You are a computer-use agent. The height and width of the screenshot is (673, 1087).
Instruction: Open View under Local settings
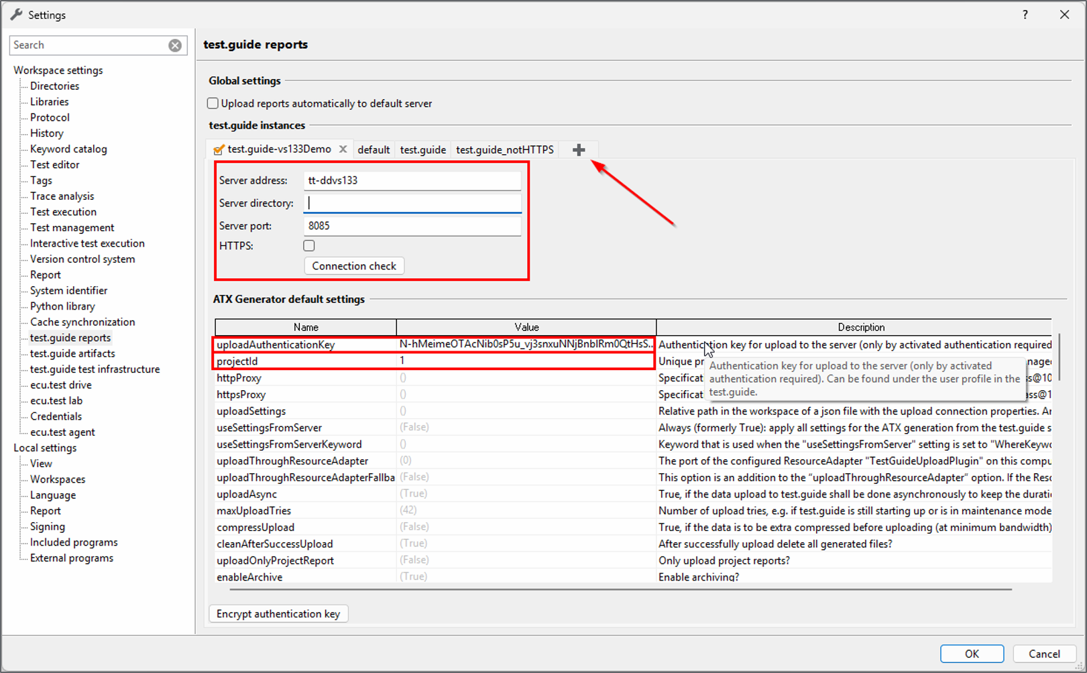tap(41, 464)
